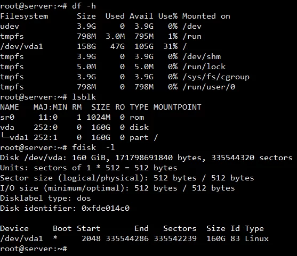
Task: Select the disk identifier 0xfde014c0
Action: coord(106,208)
